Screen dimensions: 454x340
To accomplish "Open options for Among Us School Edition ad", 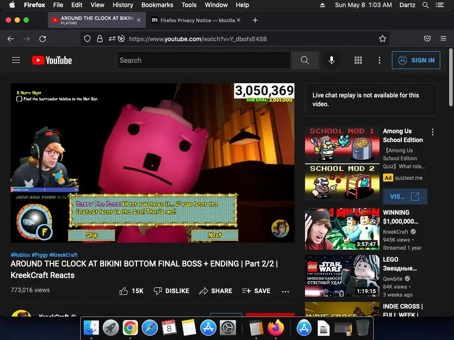I will (x=433, y=132).
